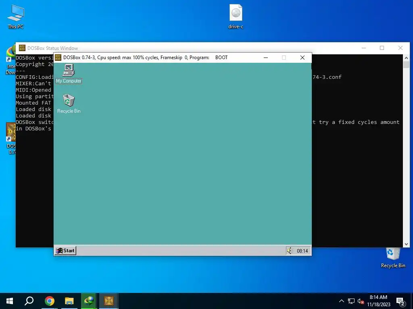Open the Windows 95 Start button
The width and height of the screenshot is (413, 309).
65,251
